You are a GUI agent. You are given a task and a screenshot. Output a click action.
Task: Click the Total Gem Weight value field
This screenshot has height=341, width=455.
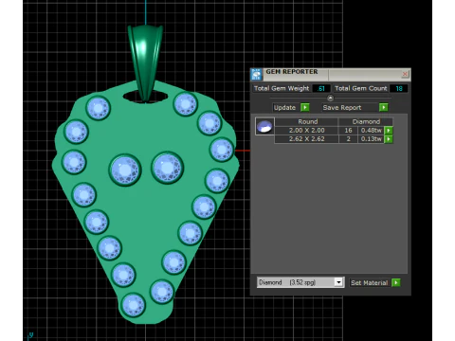click(321, 89)
